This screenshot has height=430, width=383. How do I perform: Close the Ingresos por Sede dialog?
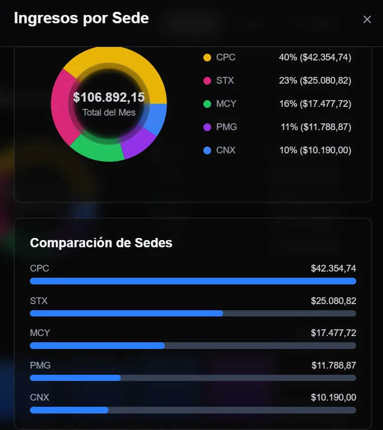click(367, 20)
